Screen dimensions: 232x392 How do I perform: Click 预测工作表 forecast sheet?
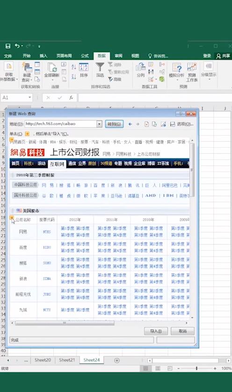click(x=192, y=72)
